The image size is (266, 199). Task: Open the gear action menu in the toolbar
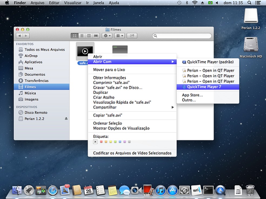click(107, 36)
